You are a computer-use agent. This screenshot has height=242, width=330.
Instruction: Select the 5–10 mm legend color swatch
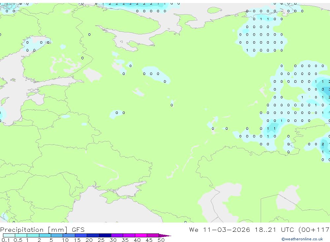pos(57,235)
